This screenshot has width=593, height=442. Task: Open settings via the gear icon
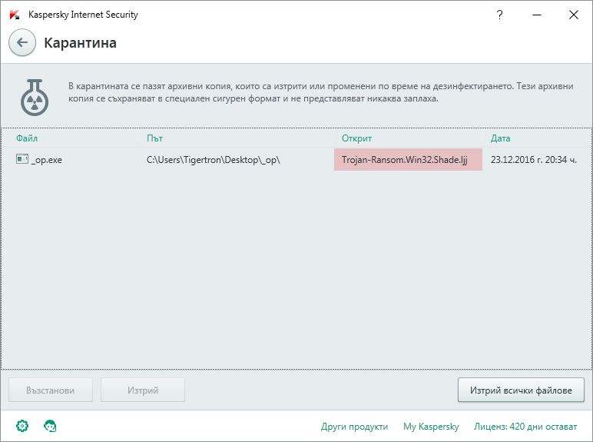point(22,426)
